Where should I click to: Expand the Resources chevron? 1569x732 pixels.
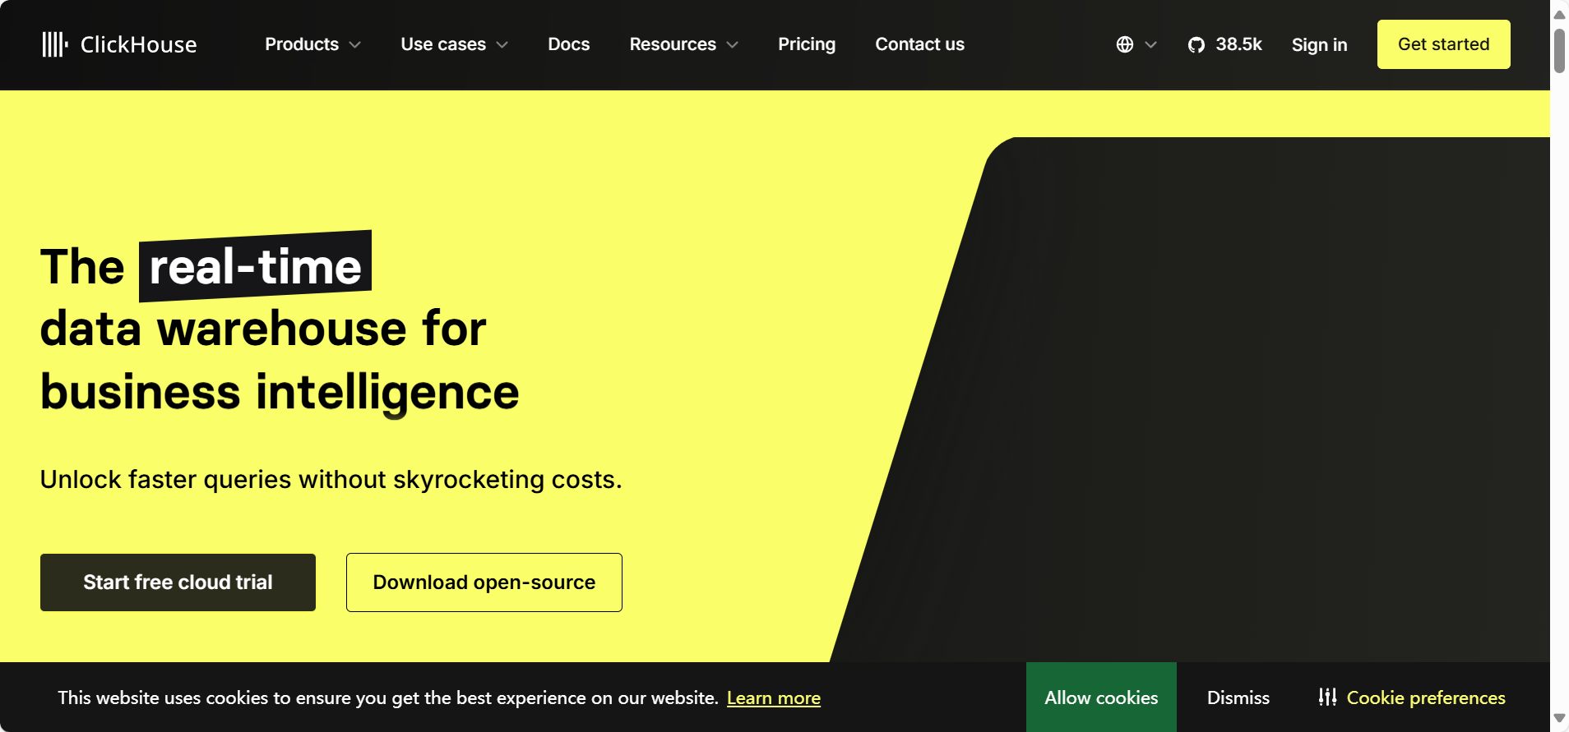pyautogui.click(x=733, y=44)
